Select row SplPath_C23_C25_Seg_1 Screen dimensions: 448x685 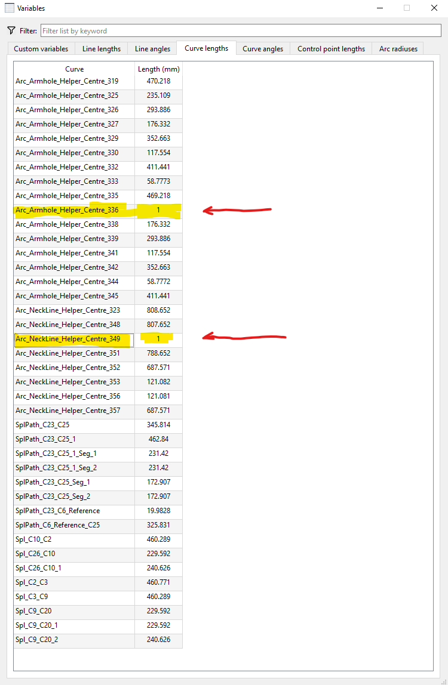98,482
